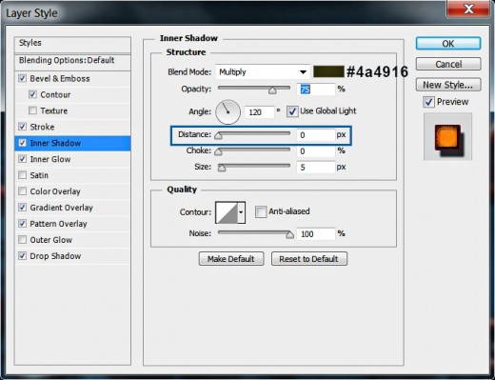
Task: Click the layer style preview thumbnail
Action: point(447,137)
